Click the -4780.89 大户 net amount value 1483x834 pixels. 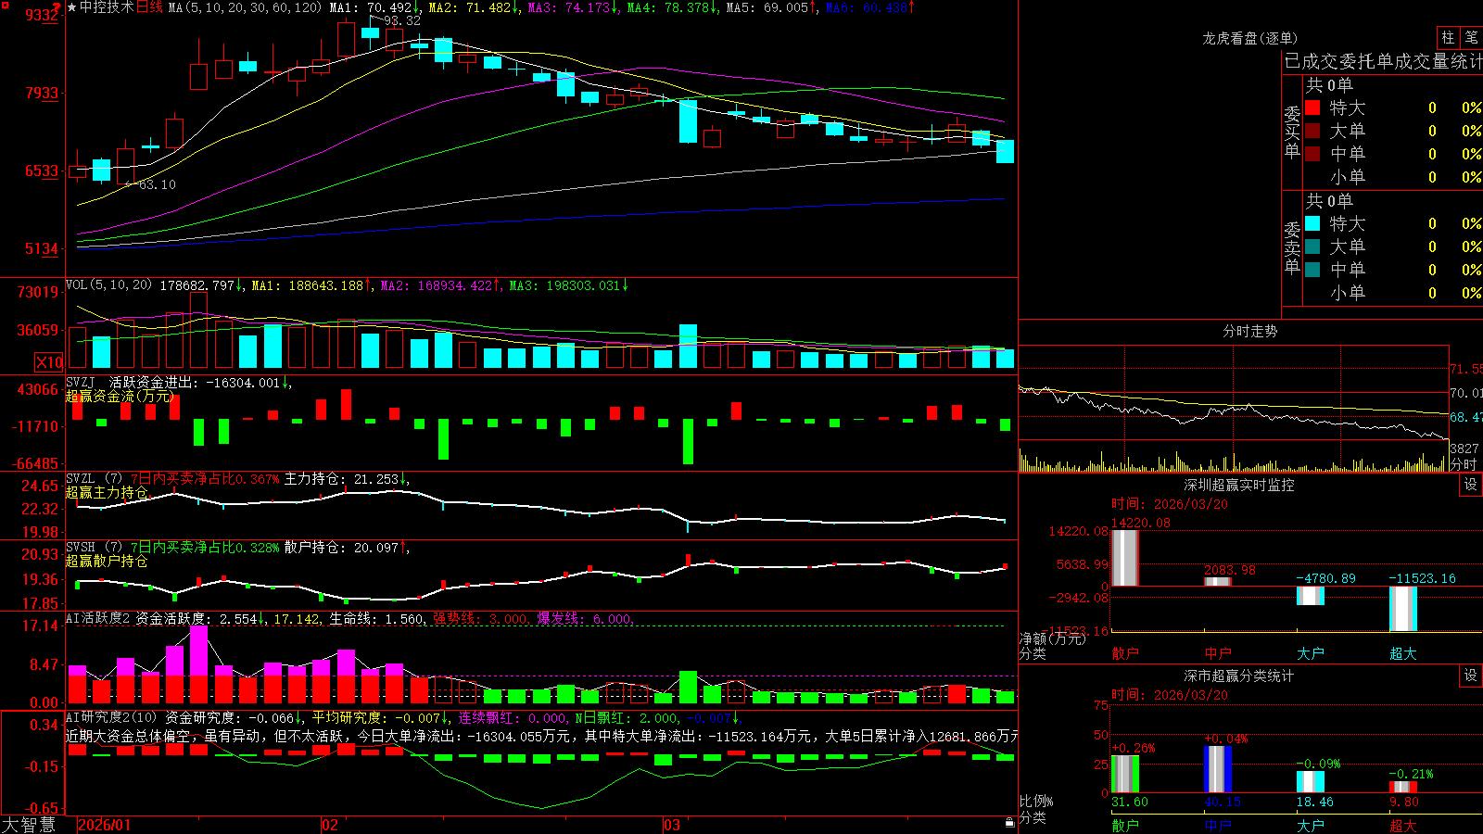point(1325,578)
